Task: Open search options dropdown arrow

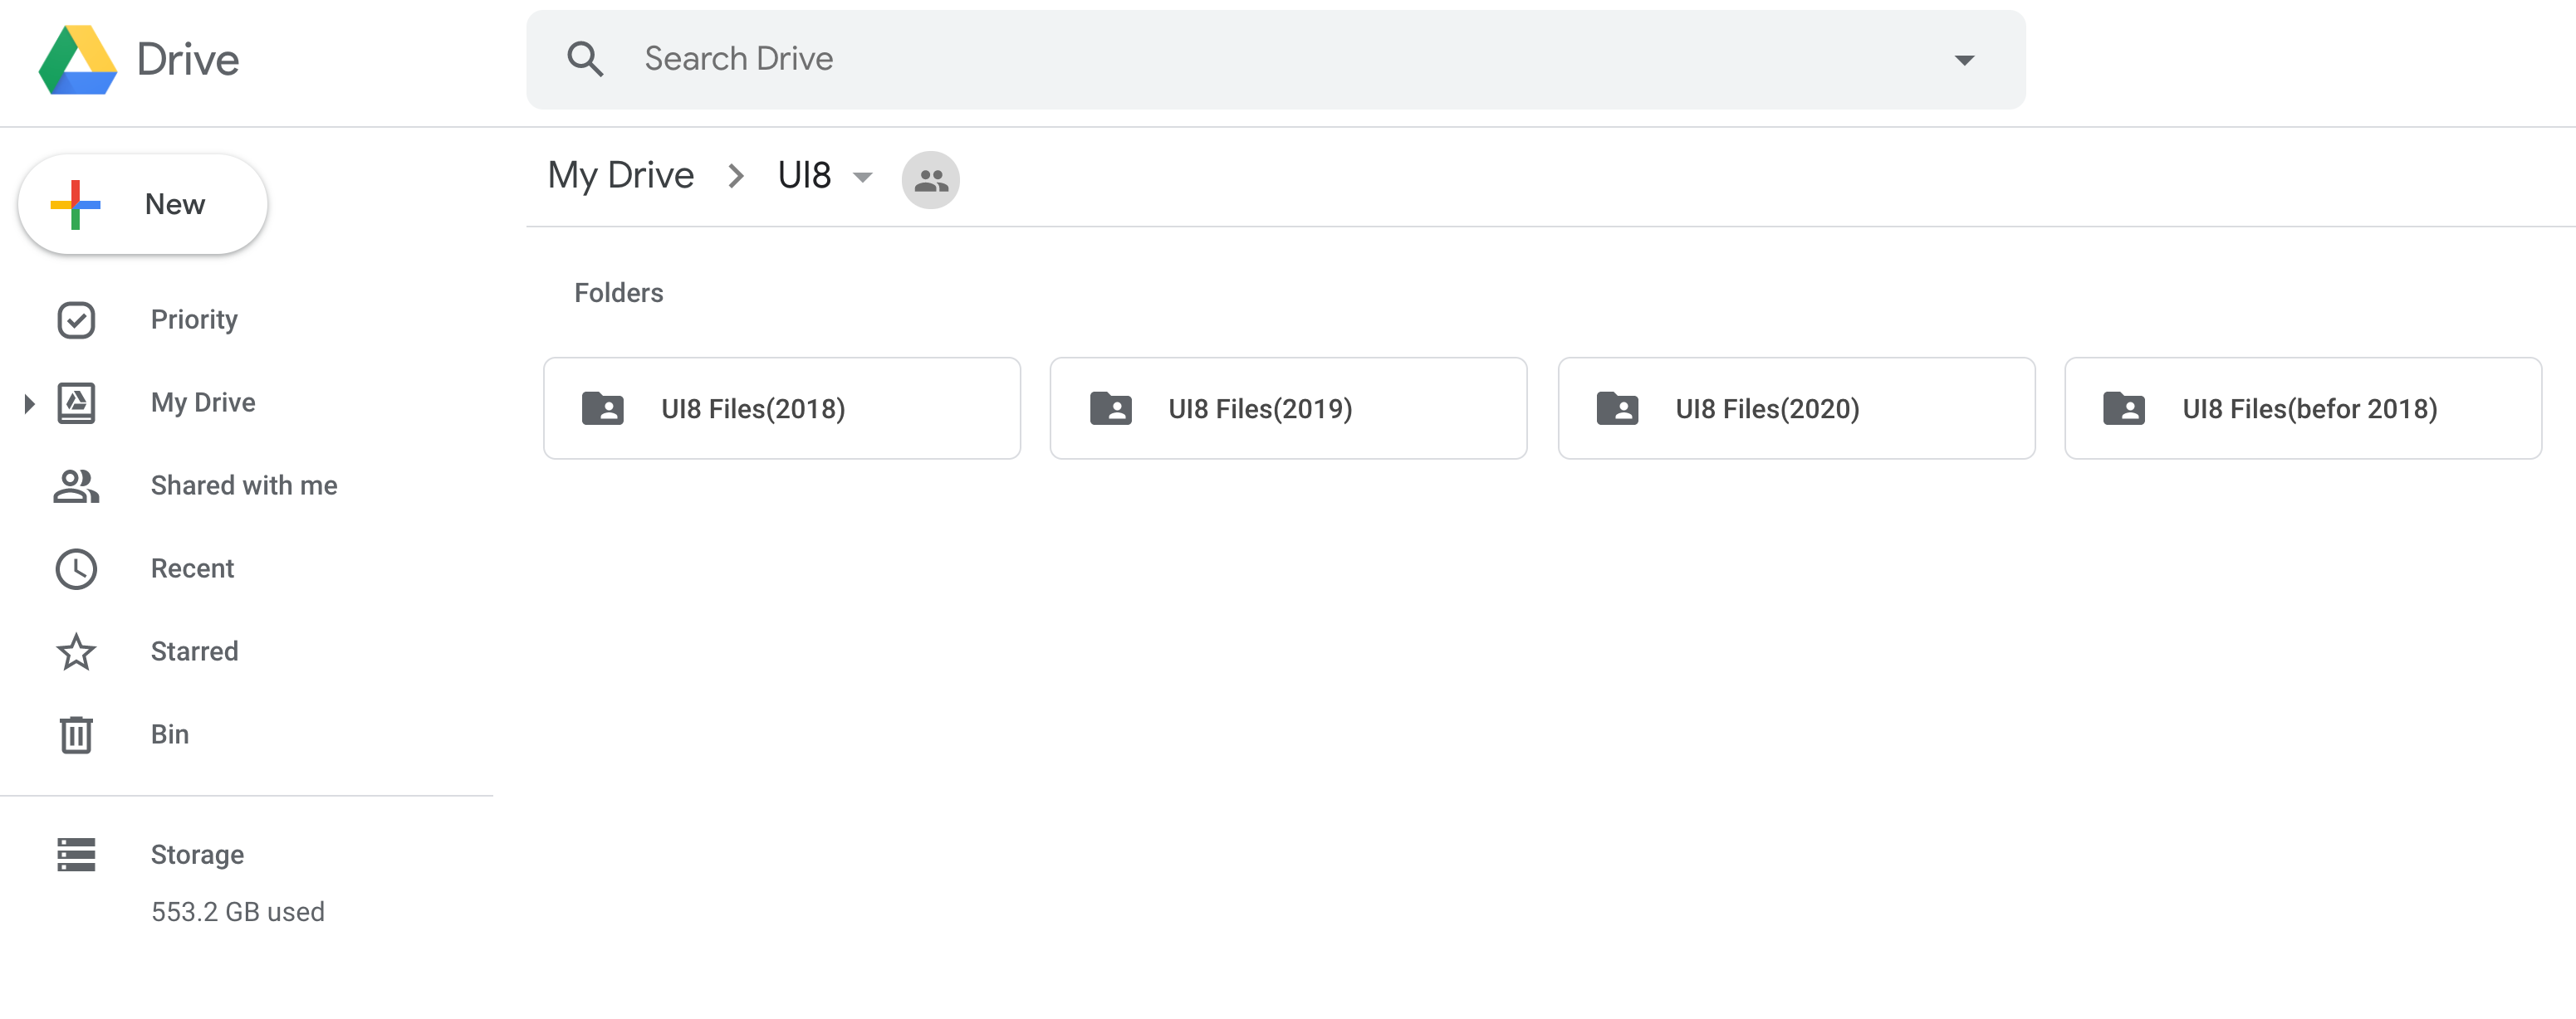Action: pos(1964,60)
